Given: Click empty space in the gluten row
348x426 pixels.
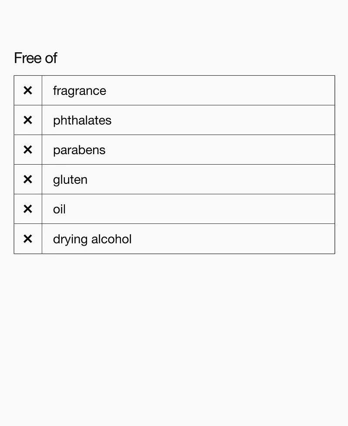Looking at the screenshot, I should (211, 179).
